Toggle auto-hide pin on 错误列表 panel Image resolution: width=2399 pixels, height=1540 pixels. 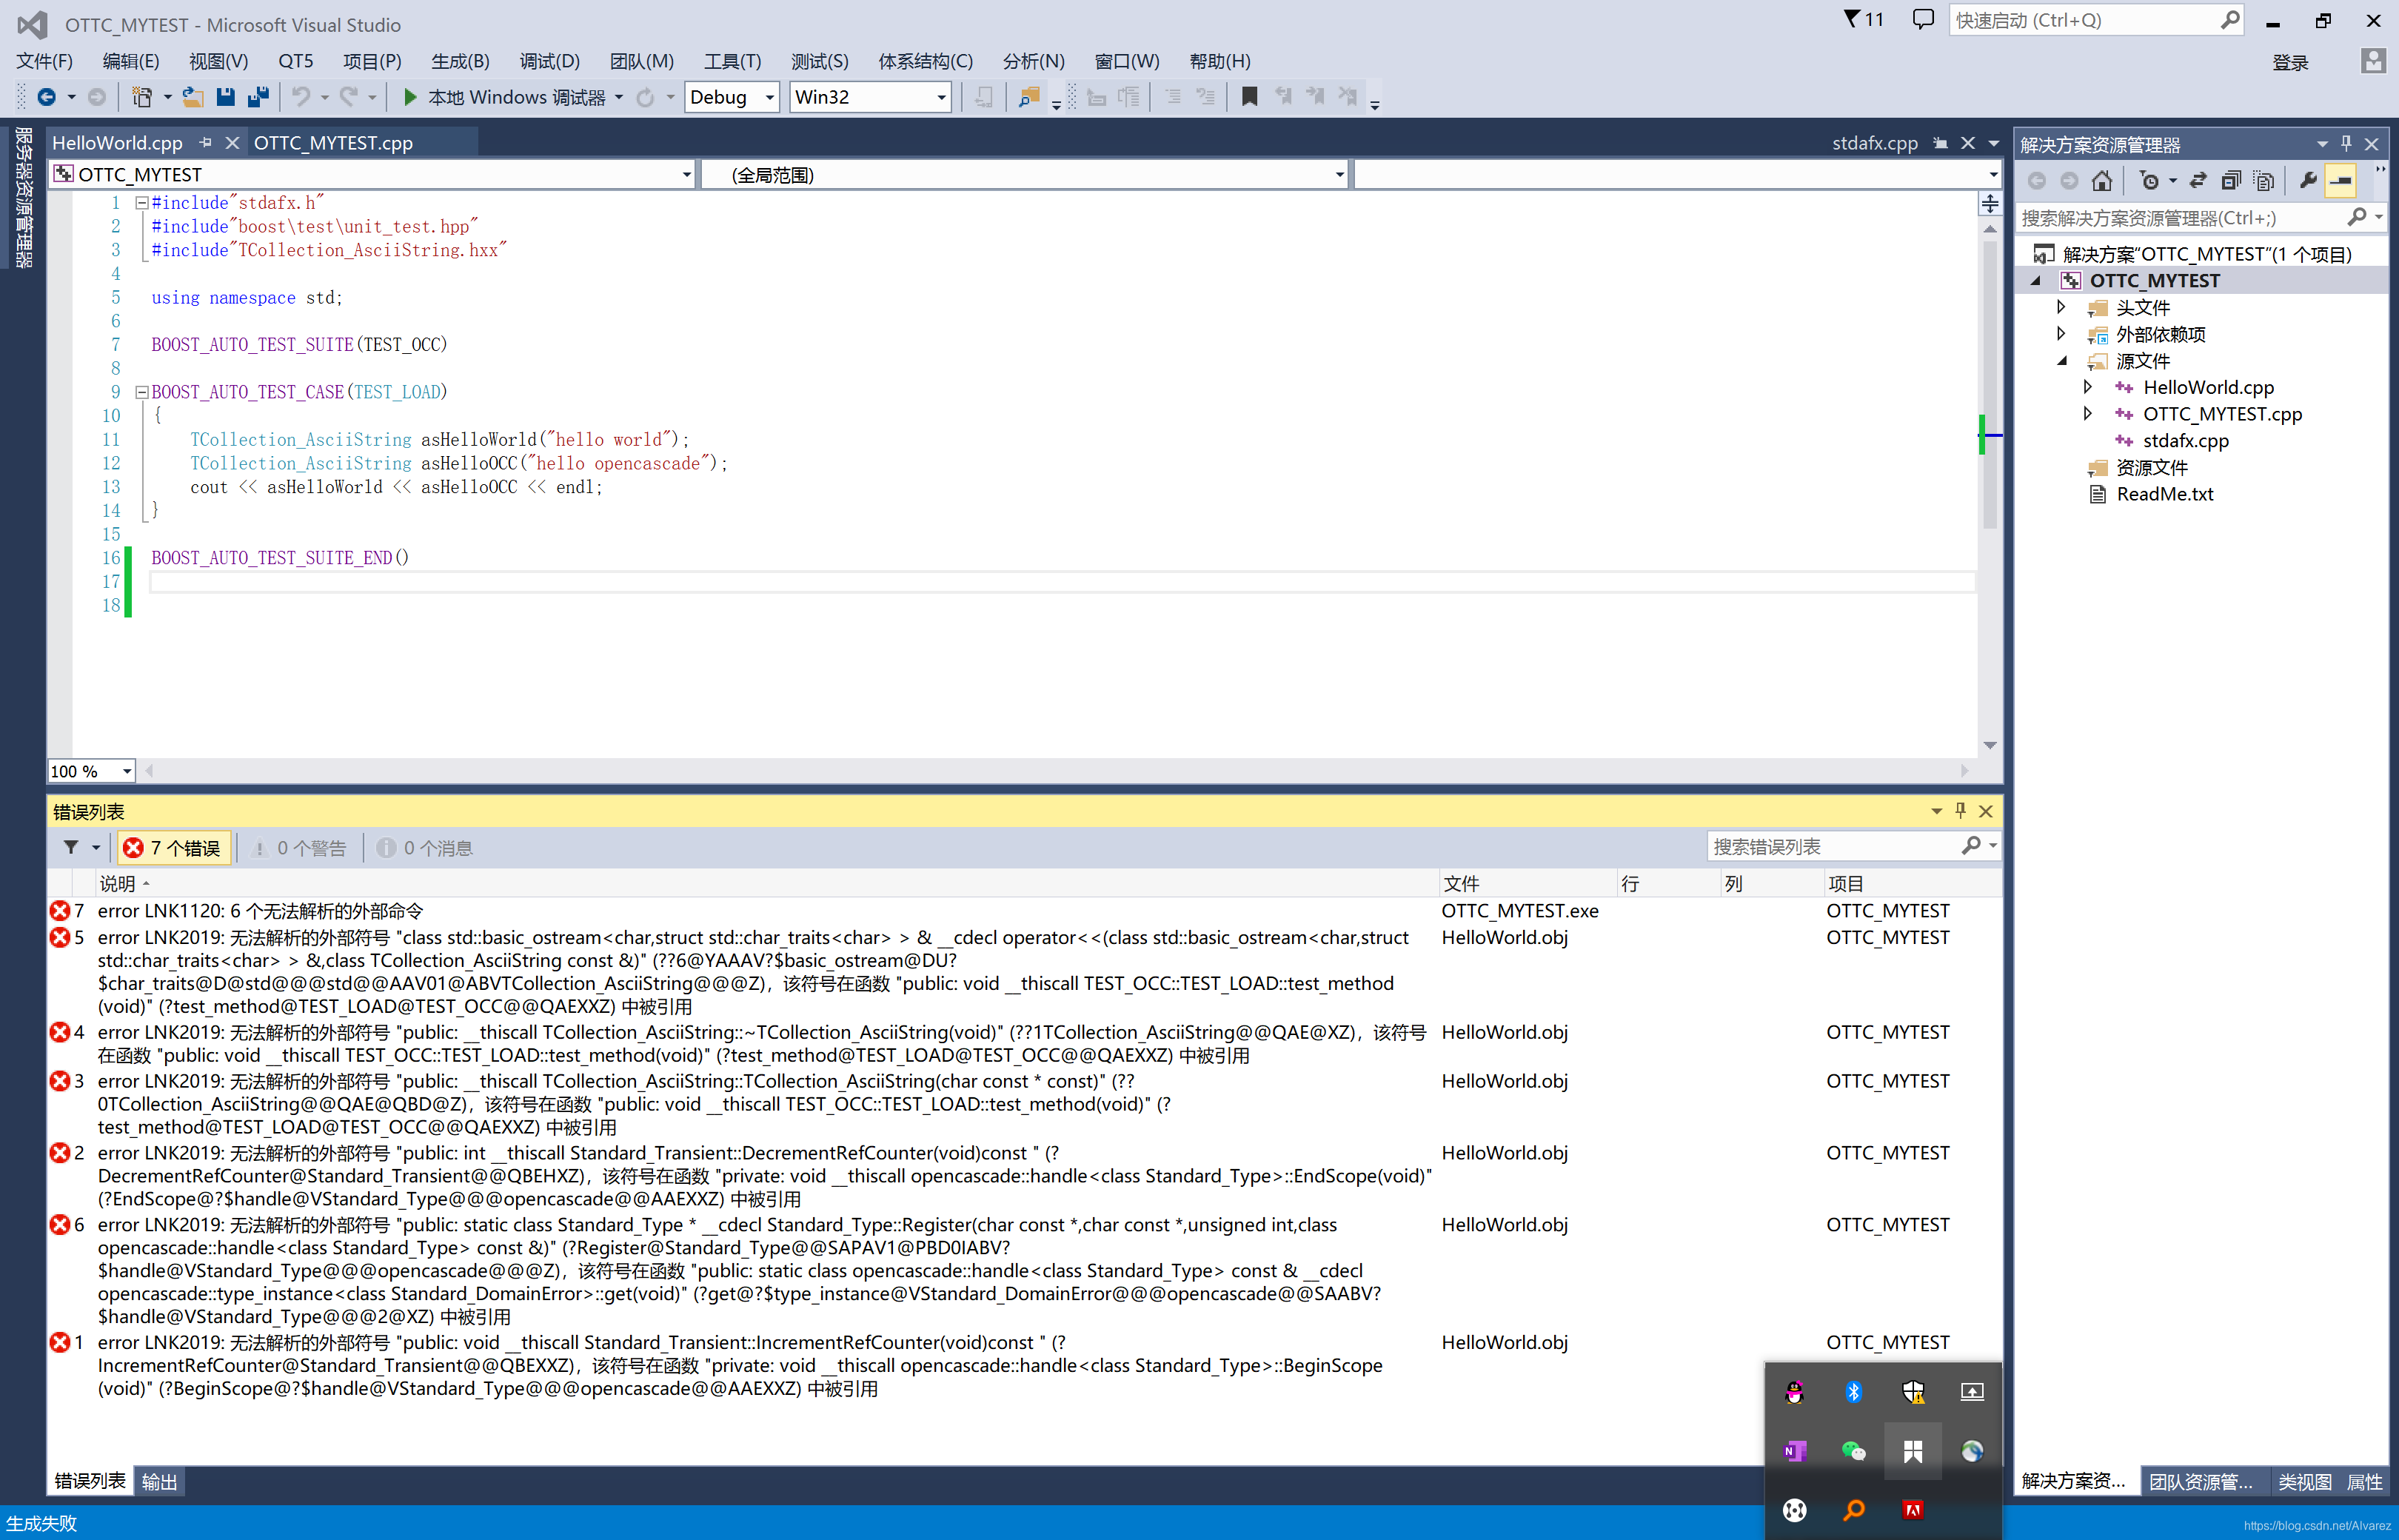coord(1960,811)
